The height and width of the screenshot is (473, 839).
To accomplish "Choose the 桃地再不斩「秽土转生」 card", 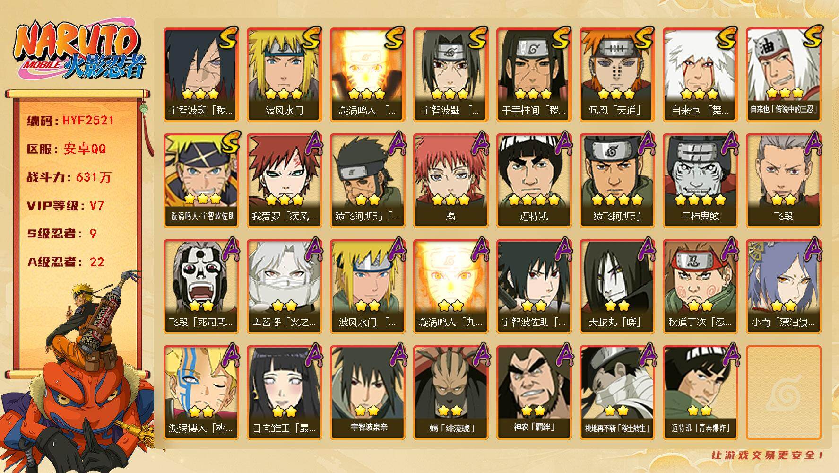I will [617, 392].
